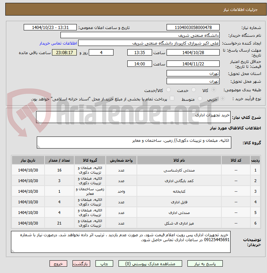Select the فایل اداری item cell

pyautogui.click(x=179, y=202)
